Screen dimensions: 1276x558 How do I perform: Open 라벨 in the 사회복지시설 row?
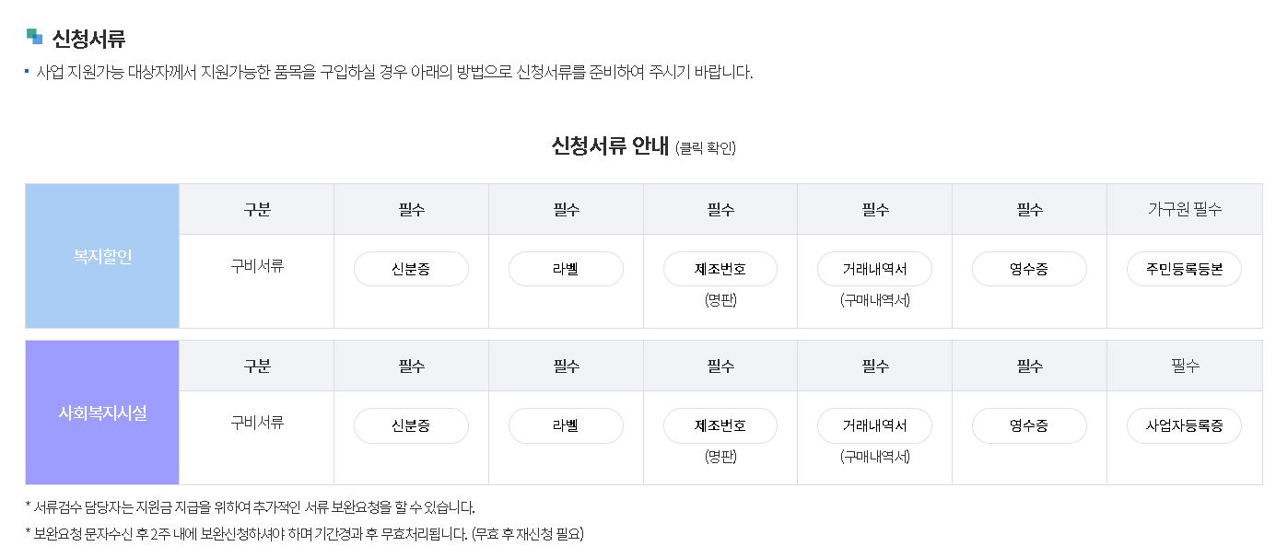tap(566, 425)
